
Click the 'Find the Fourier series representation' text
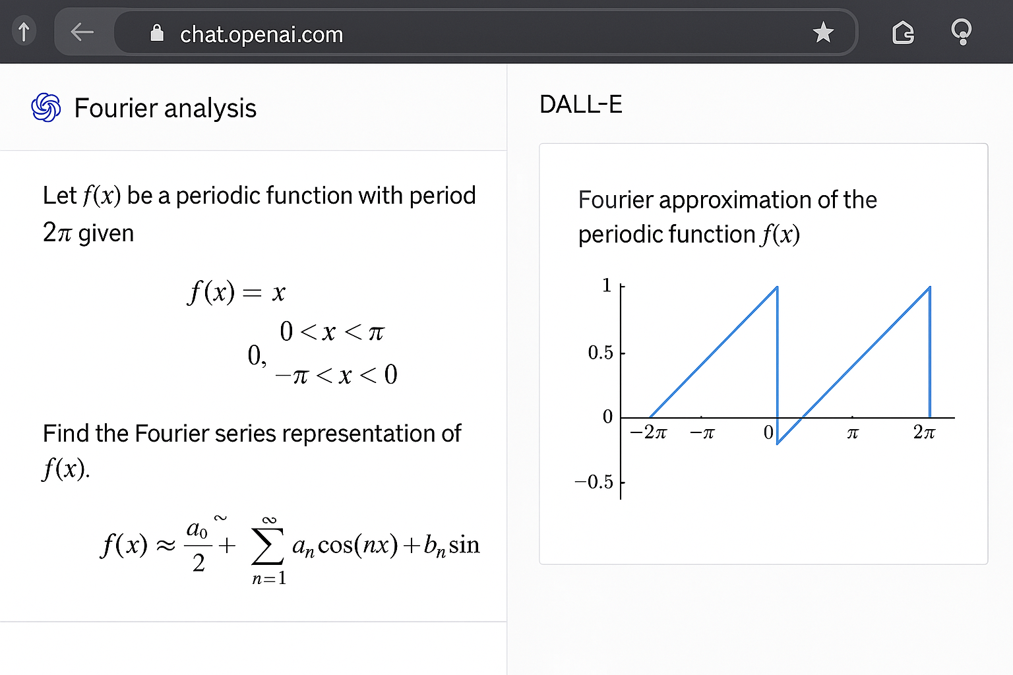tap(251, 434)
